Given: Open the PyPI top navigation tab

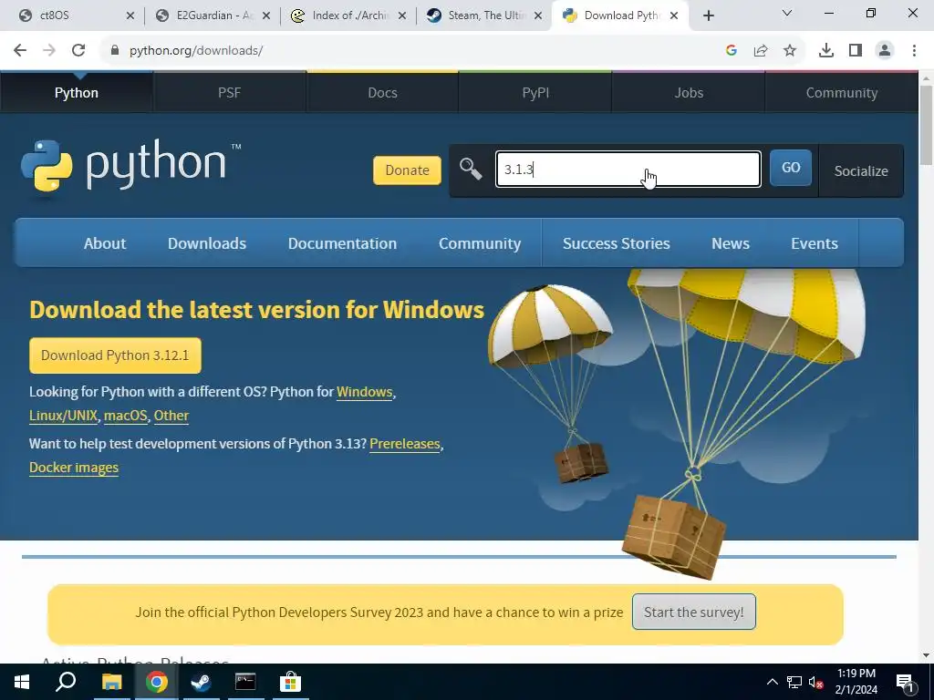Looking at the screenshot, I should pyautogui.click(x=535, y=92).
